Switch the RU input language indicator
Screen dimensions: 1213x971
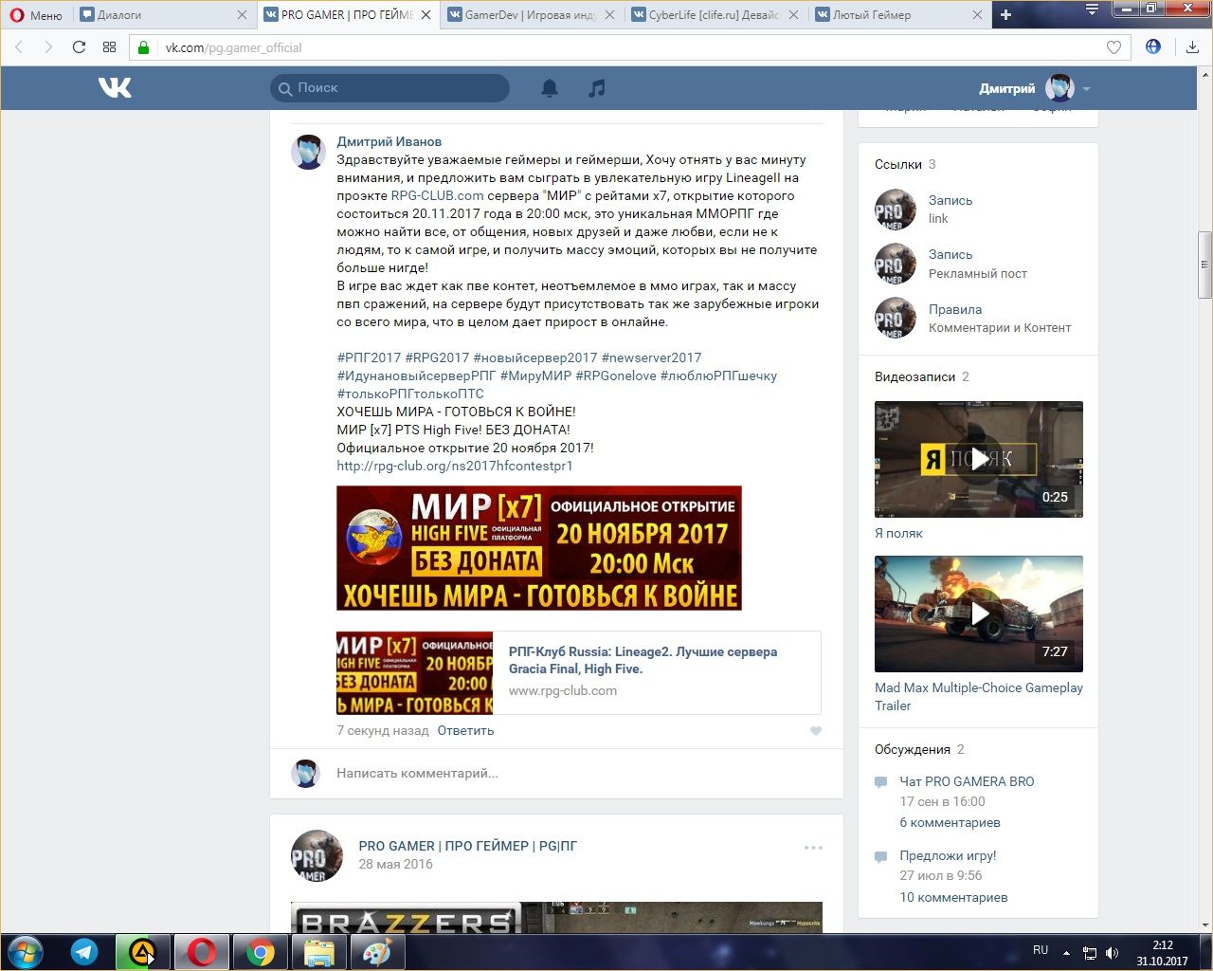(x=1041, y=950)
